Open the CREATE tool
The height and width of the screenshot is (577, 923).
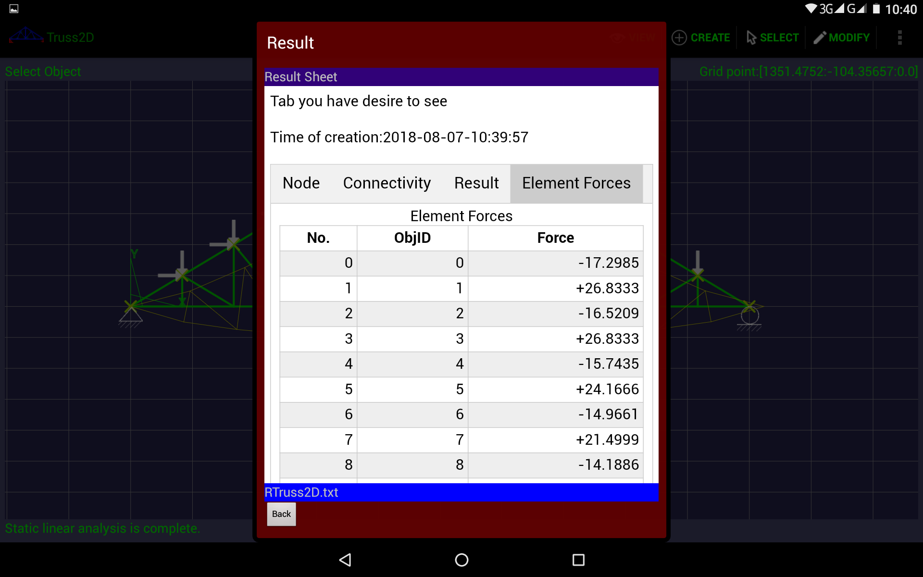(701, 38)
